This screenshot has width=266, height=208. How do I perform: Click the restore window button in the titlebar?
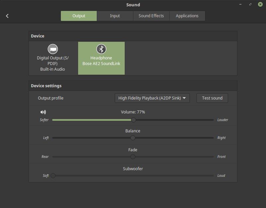[250, 5]
